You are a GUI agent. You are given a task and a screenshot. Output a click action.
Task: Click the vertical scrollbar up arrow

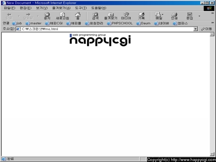[x=212, y=34]
